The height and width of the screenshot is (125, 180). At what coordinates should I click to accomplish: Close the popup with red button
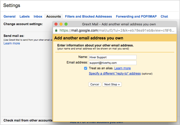(x=56, y=24)
